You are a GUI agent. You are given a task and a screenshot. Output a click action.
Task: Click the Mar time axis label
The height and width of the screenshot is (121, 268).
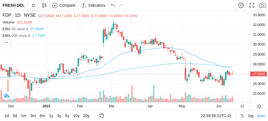tap(112, 106)
